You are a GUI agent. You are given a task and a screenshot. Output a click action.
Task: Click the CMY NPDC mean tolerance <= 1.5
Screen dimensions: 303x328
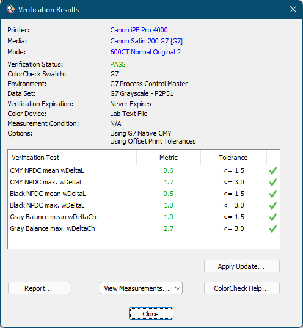(x=233, y=170)
